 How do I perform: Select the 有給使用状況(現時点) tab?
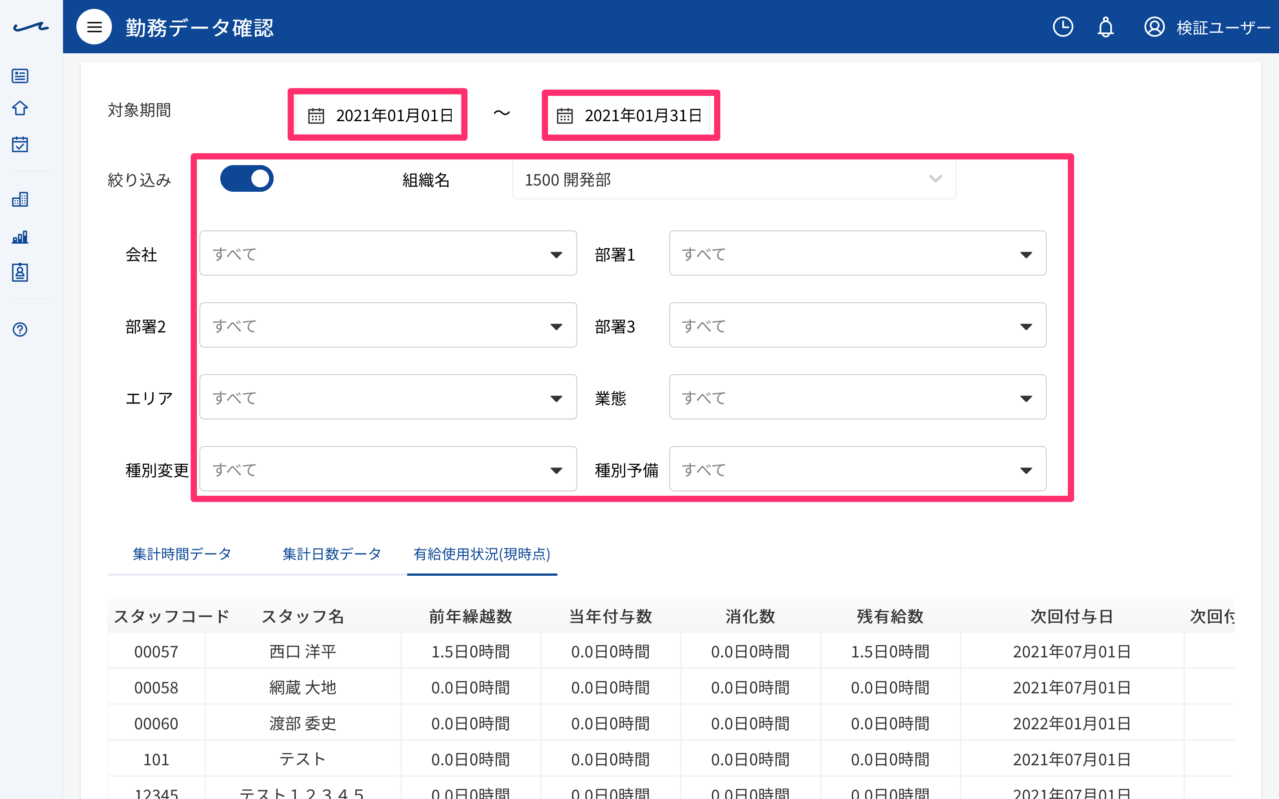click(481, 554)
